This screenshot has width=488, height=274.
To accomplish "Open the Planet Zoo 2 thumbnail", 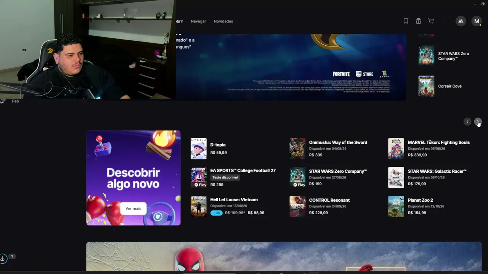I will (396, 206).
